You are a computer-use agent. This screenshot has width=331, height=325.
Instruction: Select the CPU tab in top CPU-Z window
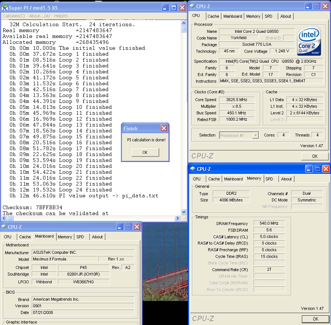coord(196,15)
